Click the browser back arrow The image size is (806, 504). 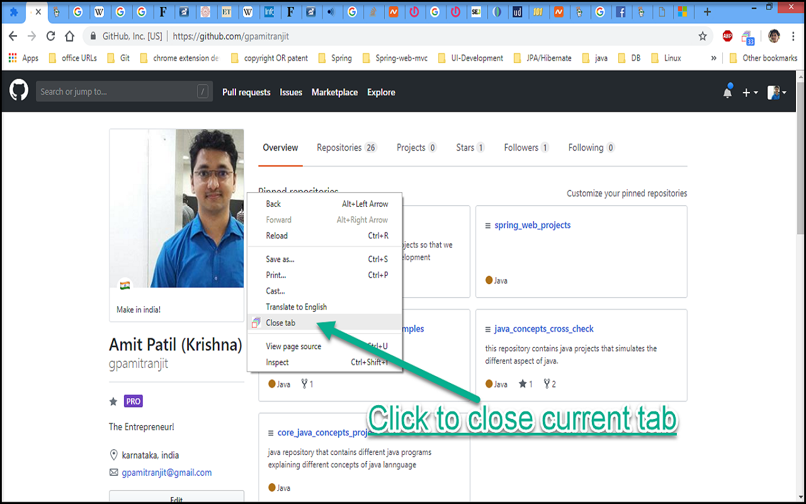point(13,37)
